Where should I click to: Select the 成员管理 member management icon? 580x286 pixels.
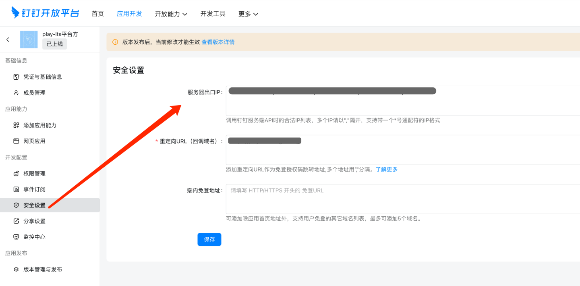tap(16, 93)
